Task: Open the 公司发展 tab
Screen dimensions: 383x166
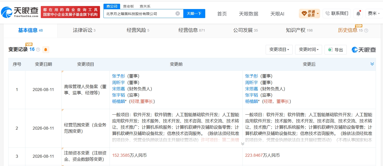Action: 246,30
